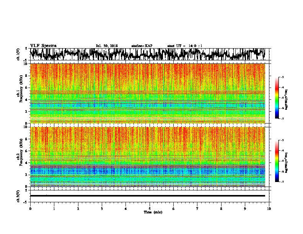Viewport: 303px width, 234px height.
Task: Click the time axis tick label "1"
Action: click(x=54, y=208)
